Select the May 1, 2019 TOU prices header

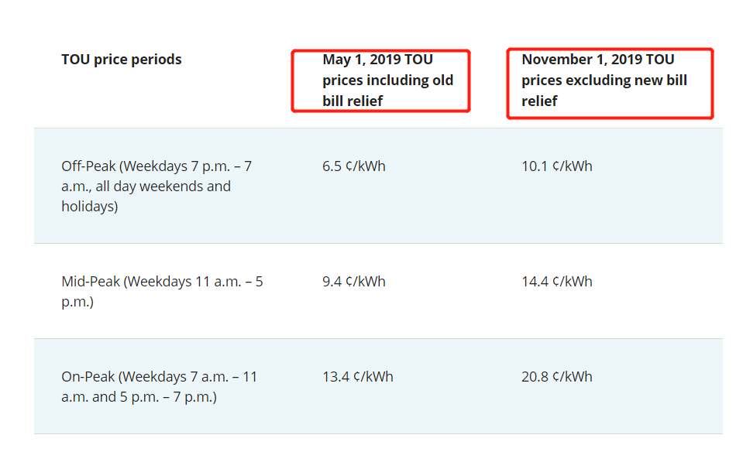(388, 80)
